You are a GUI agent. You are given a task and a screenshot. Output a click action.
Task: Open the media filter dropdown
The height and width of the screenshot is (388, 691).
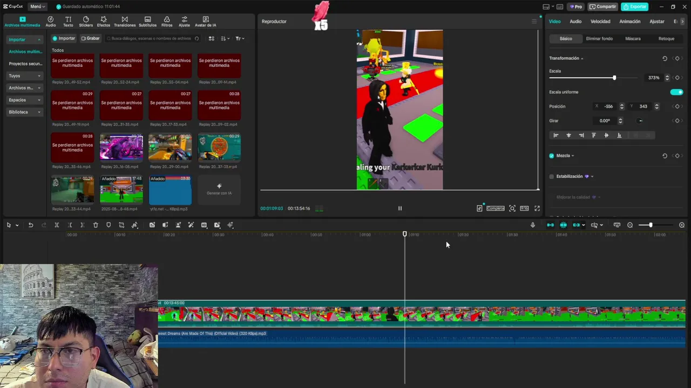(240, 39)
